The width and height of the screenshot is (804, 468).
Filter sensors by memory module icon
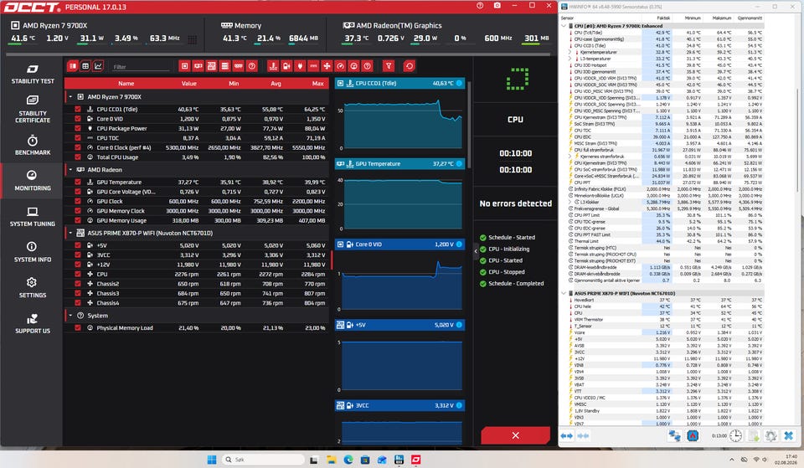coord(238,66)
